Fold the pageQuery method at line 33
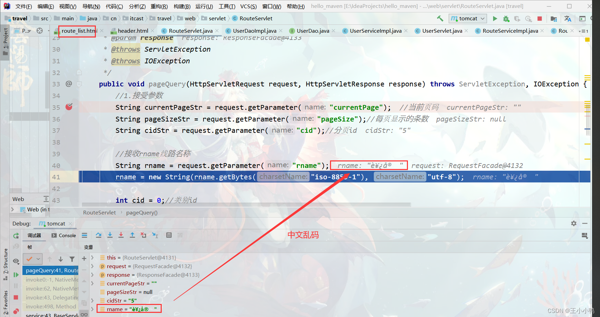This screenshot has height=317, width=600. (79, 84)
